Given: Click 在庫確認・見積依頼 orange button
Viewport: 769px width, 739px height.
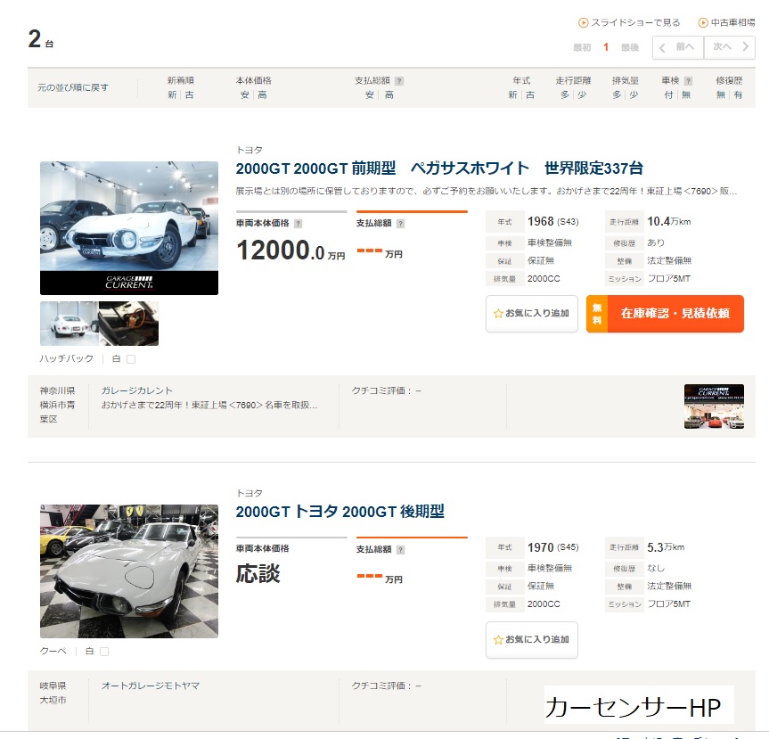Looking at the screenshot, I should 665,314.
